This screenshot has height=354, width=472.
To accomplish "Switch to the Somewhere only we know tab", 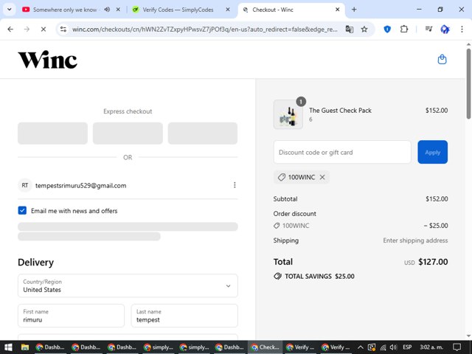I will pos(65,10).
